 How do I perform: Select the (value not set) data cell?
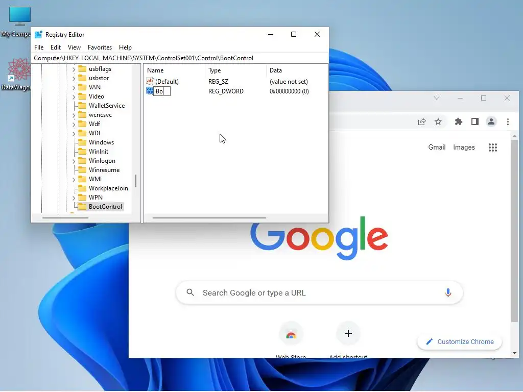click(289, 81)
